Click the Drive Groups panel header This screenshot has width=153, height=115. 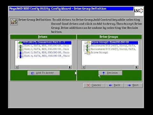coord(109,37)
